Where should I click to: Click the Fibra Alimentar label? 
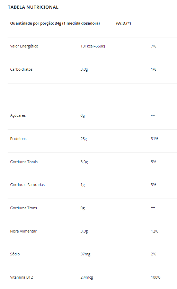[24, 231]
